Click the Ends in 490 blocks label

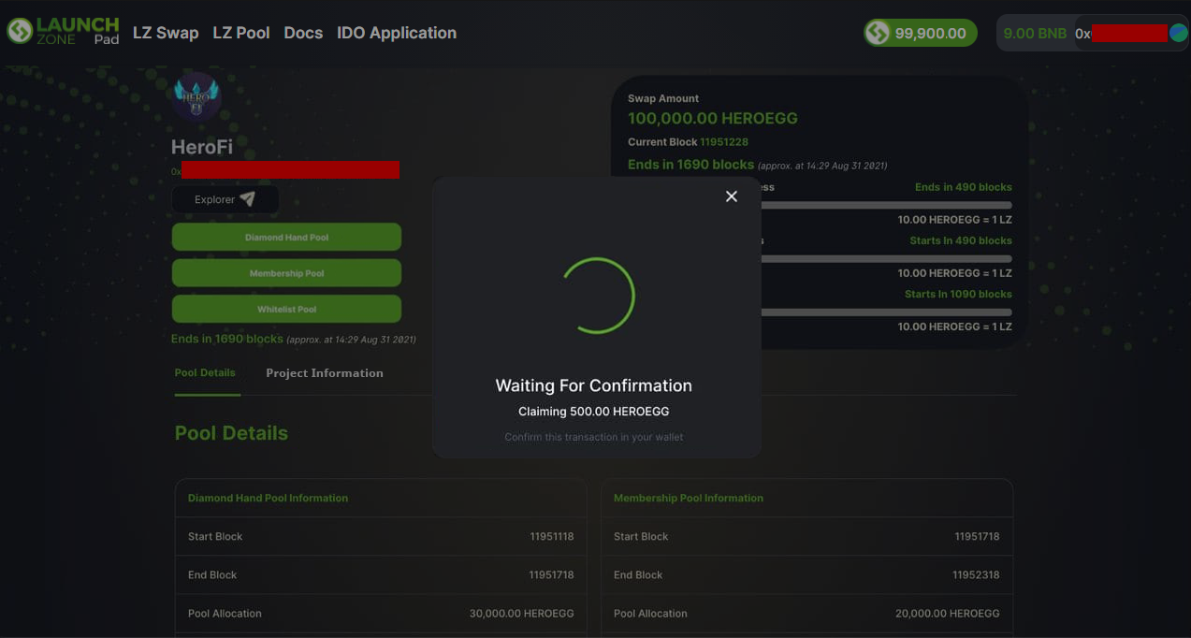[964, 187]
